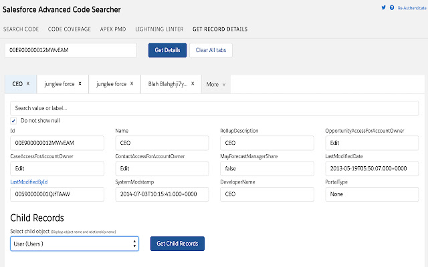Click the record ID input field
This screenshot has height=267, width=428.
click(x=71, y=51)
